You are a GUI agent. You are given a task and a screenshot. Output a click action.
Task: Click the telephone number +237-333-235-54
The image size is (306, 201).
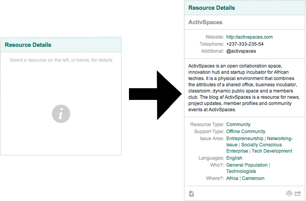point(245,44)
